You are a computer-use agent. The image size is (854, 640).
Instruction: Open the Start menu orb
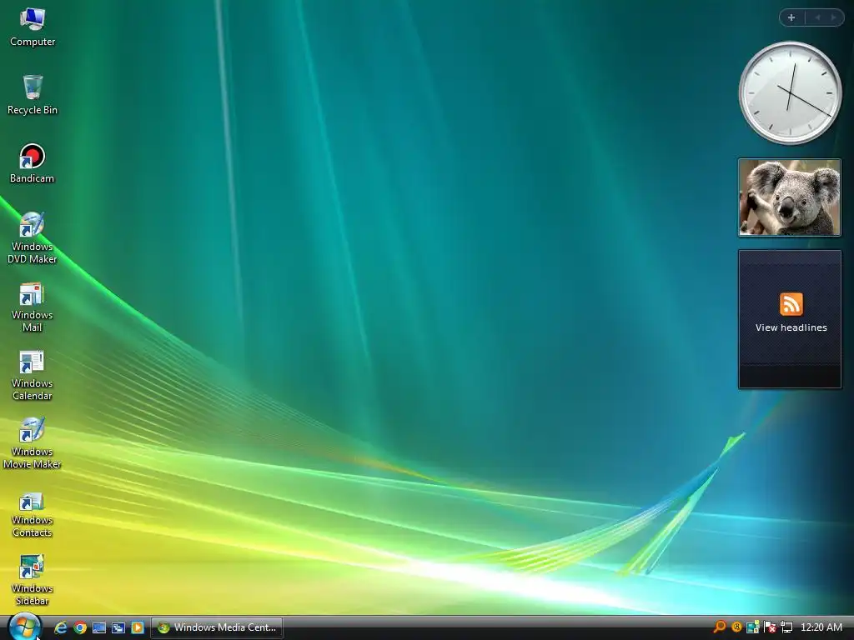(x=24, y=627)
